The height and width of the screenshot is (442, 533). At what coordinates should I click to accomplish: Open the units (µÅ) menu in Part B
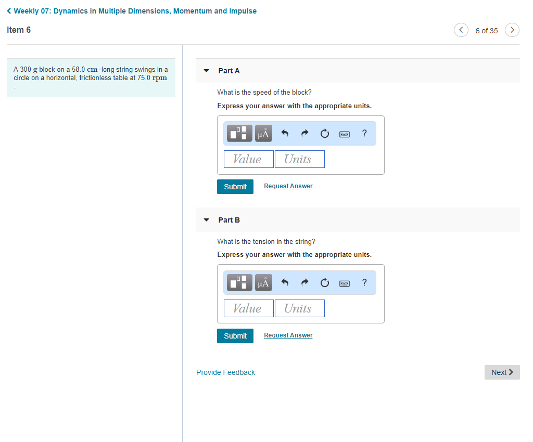(x=263, y=282)
